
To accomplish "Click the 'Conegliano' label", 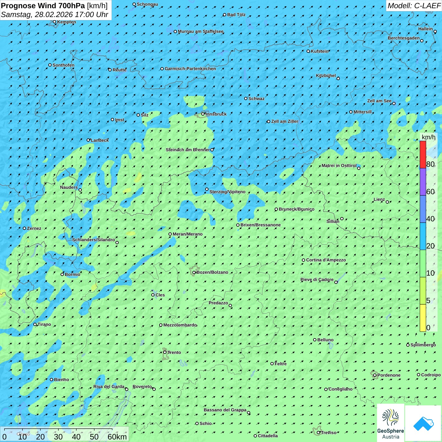I will [341, 389].
